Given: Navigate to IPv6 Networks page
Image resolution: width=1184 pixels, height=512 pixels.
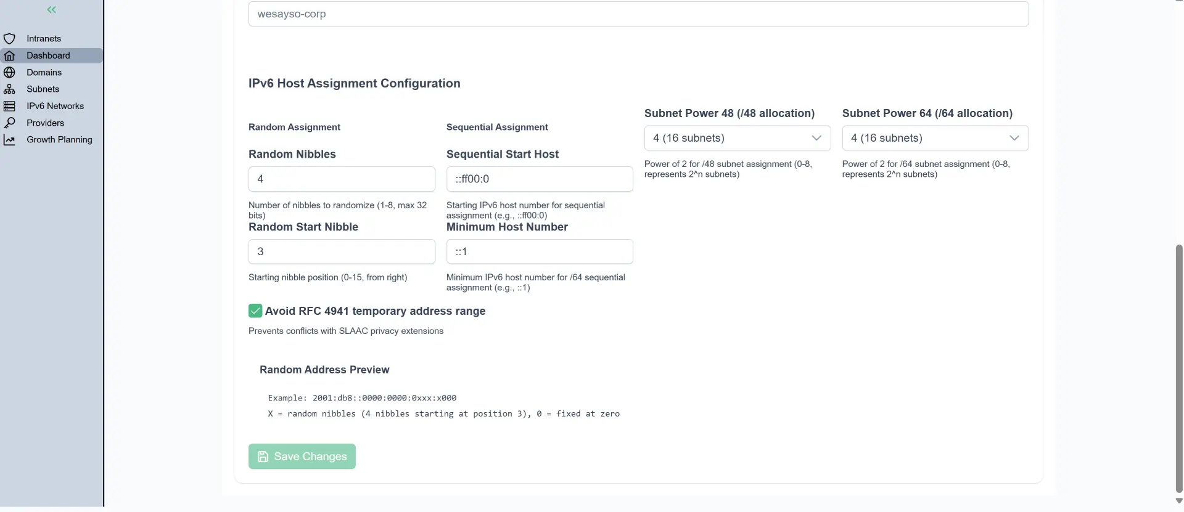Looking at the screenshot, I should click(55, 106).
